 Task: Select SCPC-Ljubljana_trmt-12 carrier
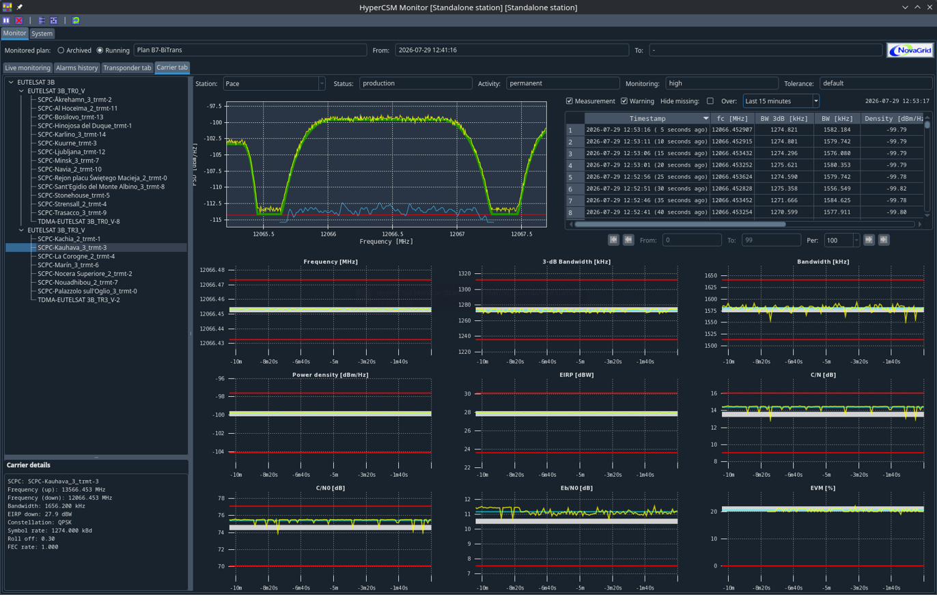(72, 152)
